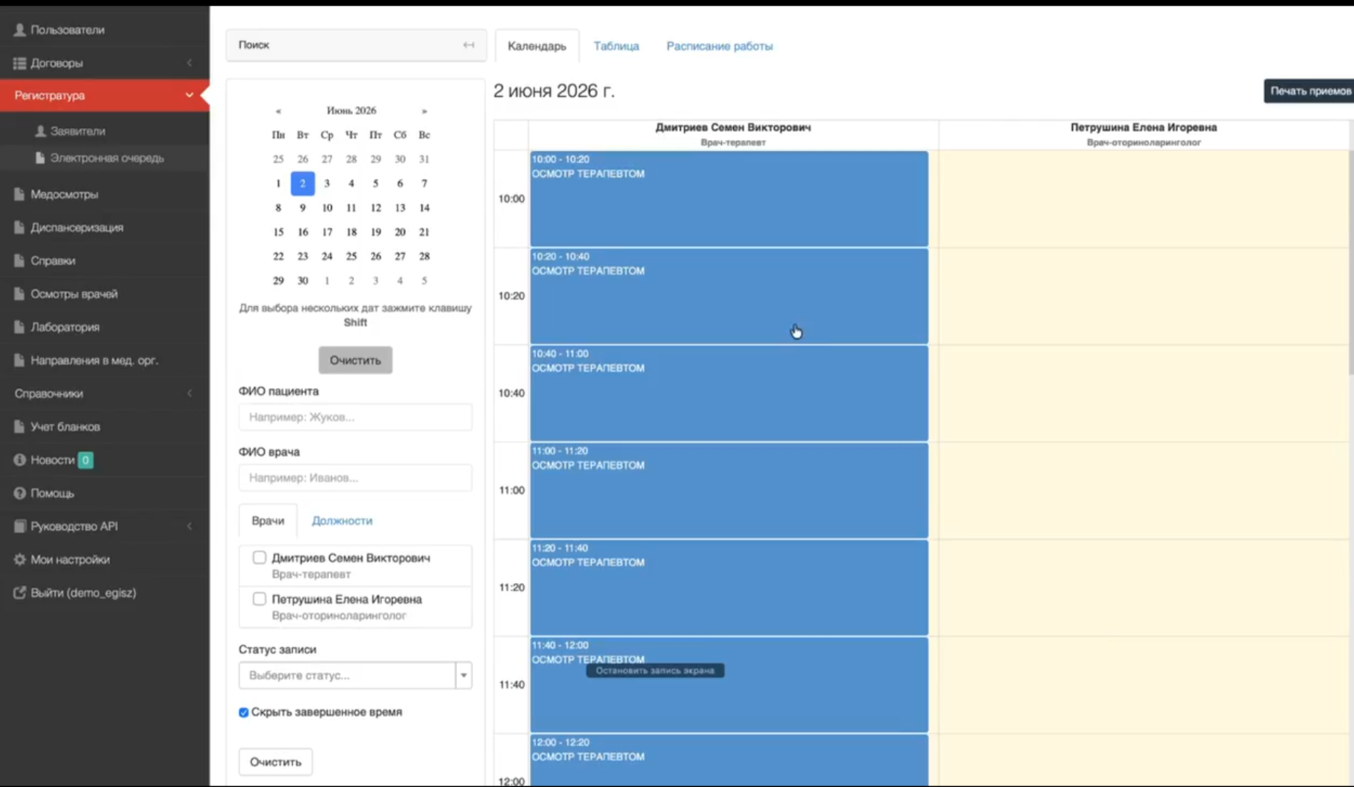Go to previous month in calendar
Image resolution: width=1354 pixels, height=787 pixels.
tap(278, 111)
